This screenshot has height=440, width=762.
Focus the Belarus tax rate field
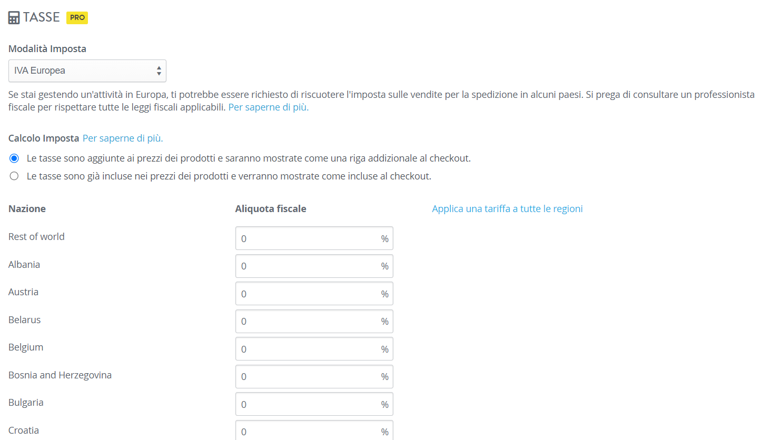tap(314, 321)
